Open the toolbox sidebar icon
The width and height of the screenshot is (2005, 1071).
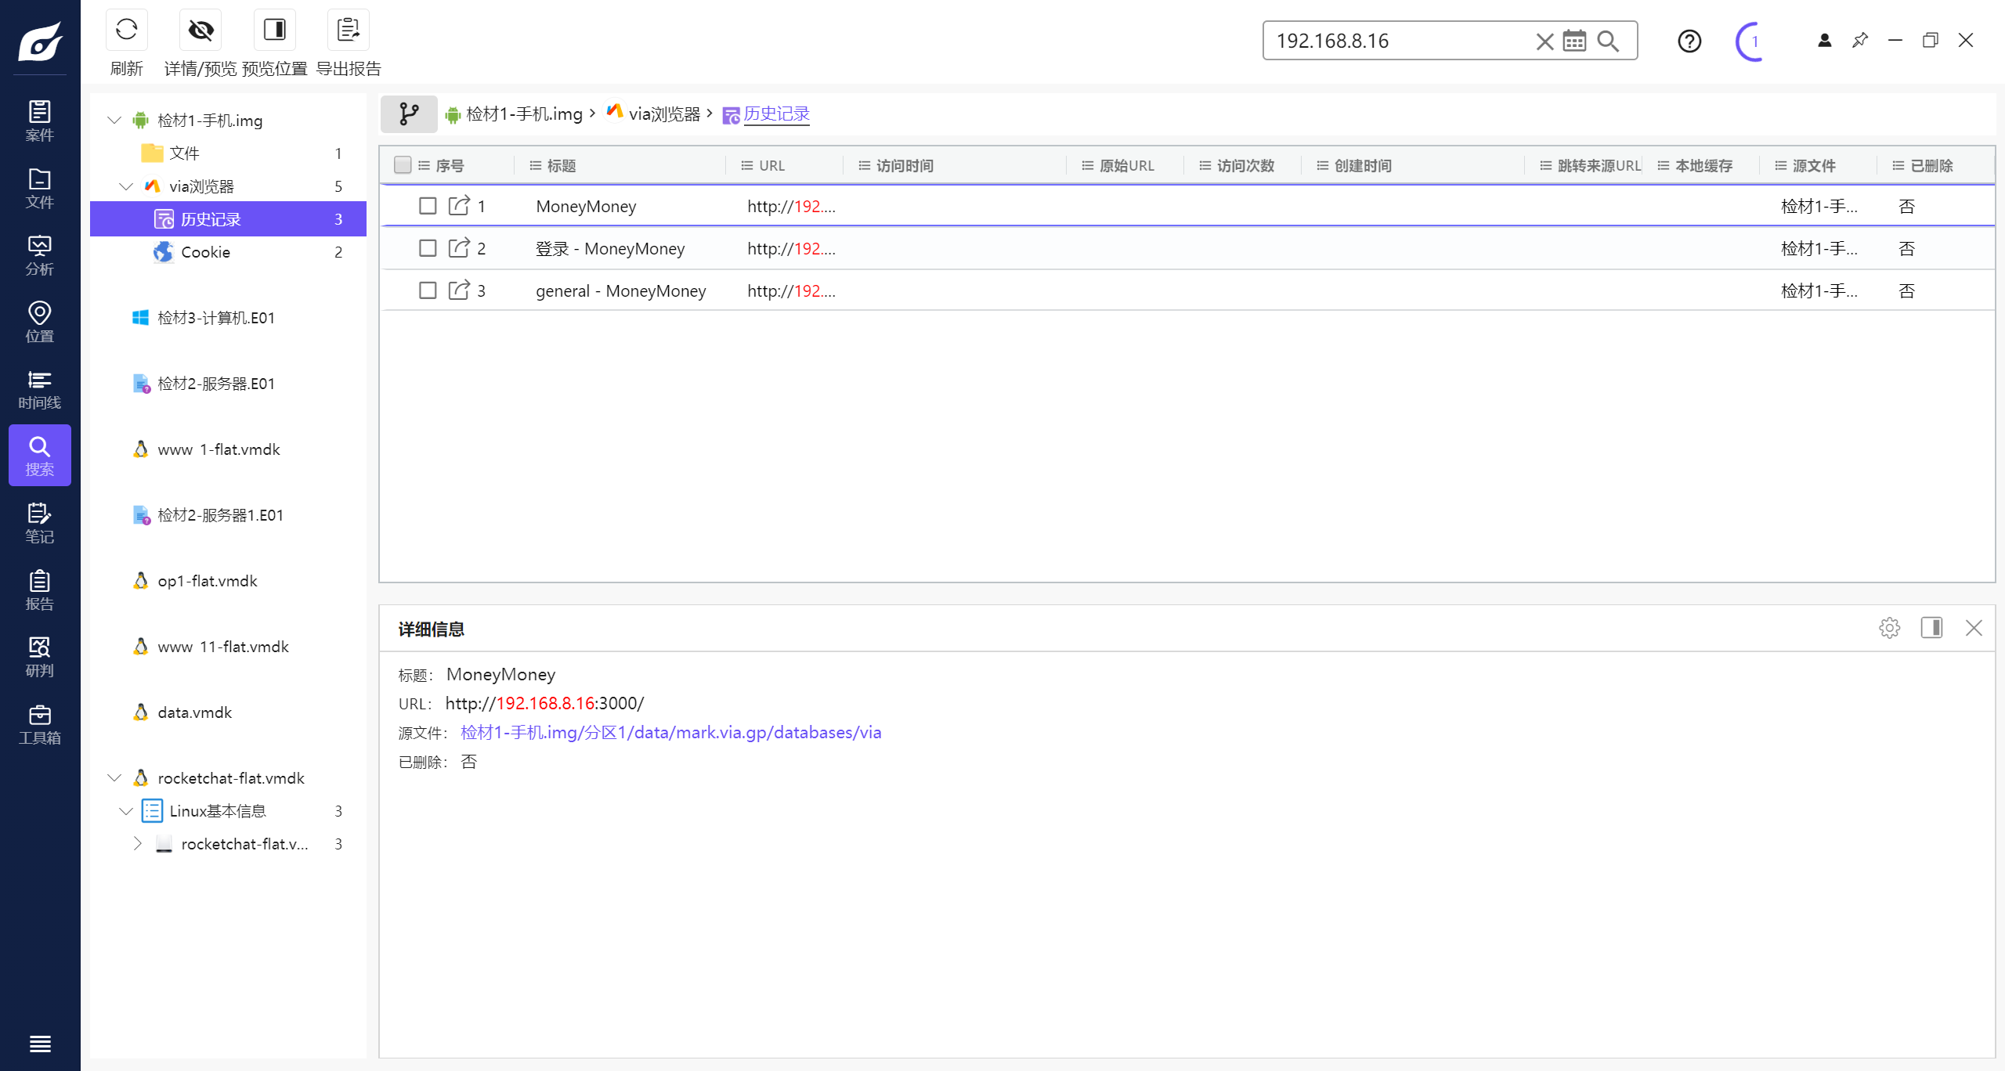pyautogui.click(x=39, y=725)
